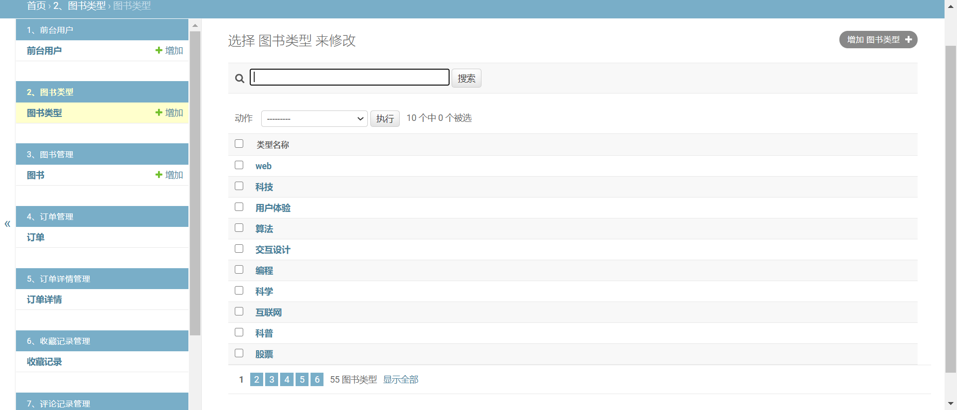Image resolution: width=957 pixels, height=410 pixels.
Task: Select 收藏记录 model link in sidebar
Action: tap(44, 362)
